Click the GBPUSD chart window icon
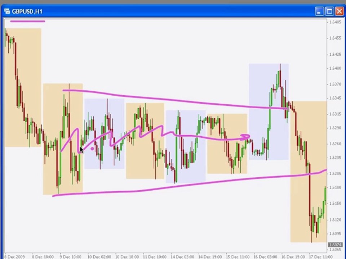The image size is (346, 259). click(x=7, y=11)
